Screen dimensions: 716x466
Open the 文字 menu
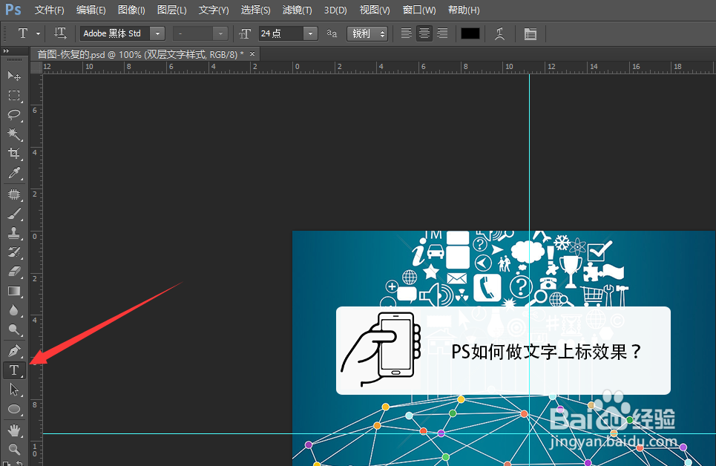pyautogui.click(x=213, y=10)
